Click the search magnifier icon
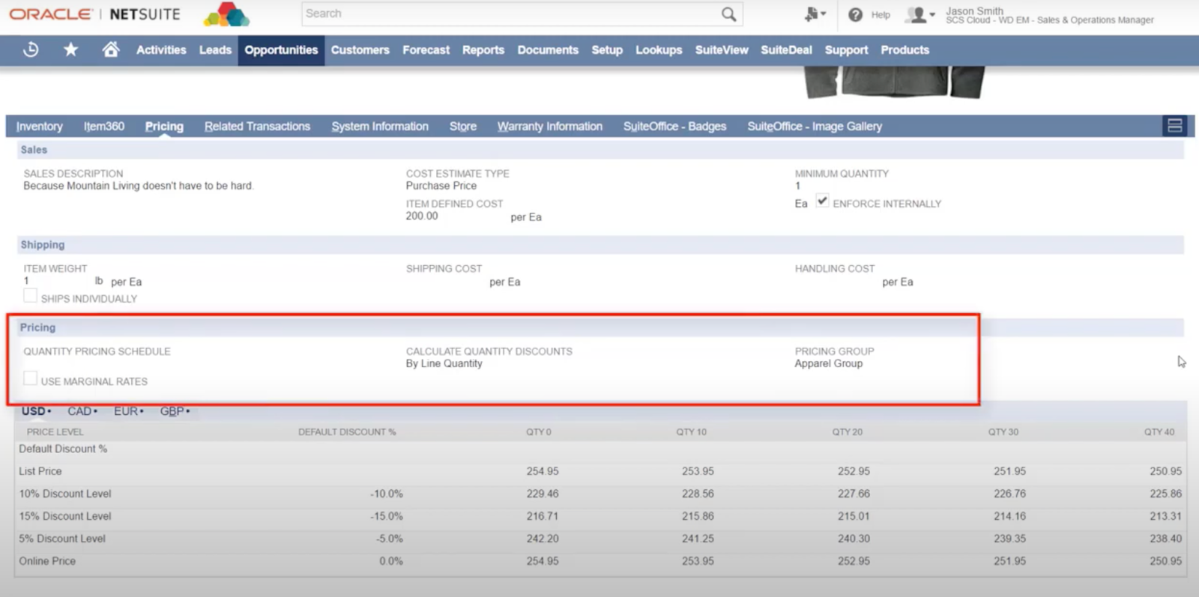 pyautogui.click(x=728, y=14)
